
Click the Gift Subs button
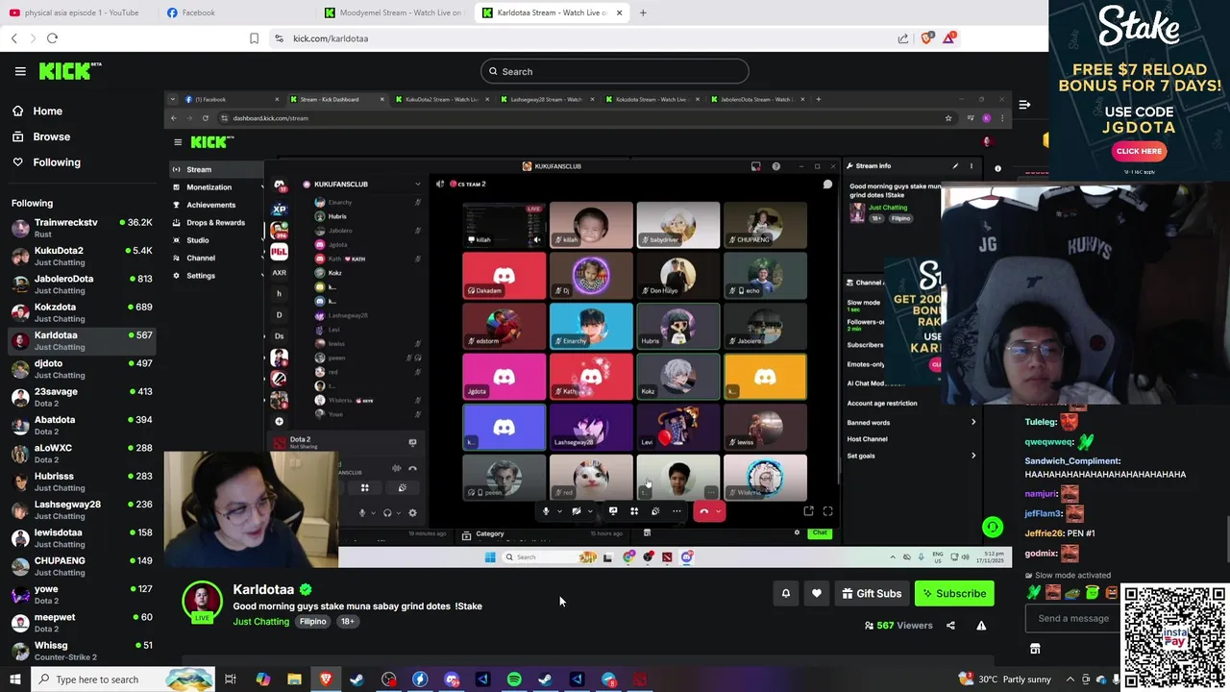click(872, 594)
